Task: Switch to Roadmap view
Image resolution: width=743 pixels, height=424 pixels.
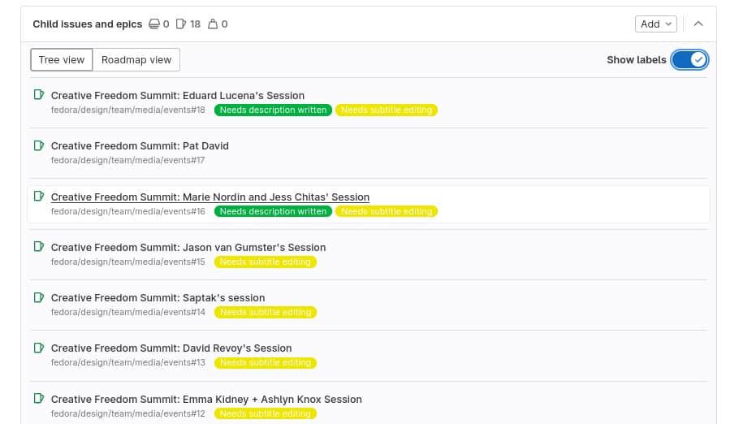Action: [x=136, y=60]
